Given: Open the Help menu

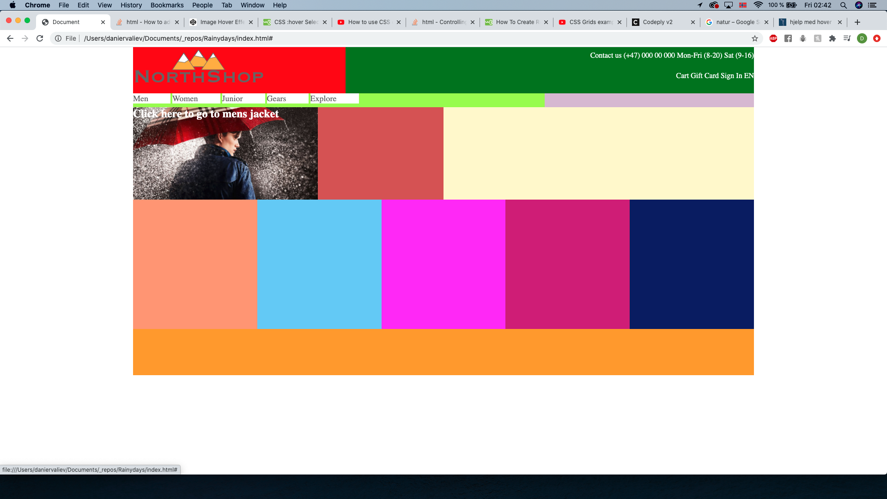Looking at the screenshot, I should click(x=279, y=5).
